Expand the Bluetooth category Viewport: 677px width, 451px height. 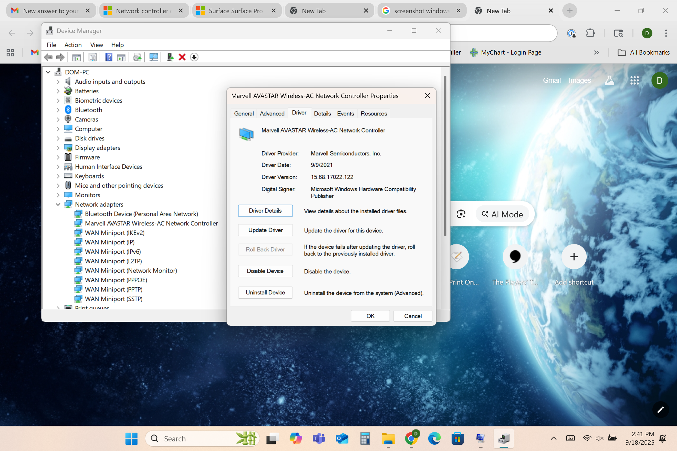[58, 110]
